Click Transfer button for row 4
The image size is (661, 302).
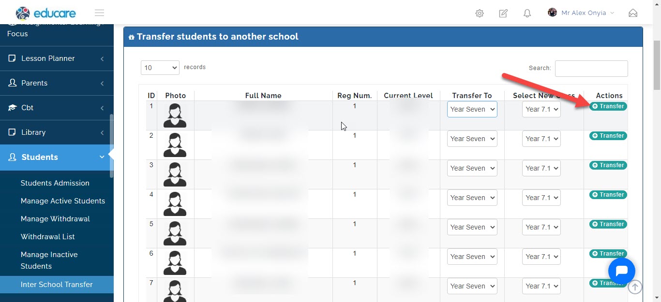click(x=608, y=195)
